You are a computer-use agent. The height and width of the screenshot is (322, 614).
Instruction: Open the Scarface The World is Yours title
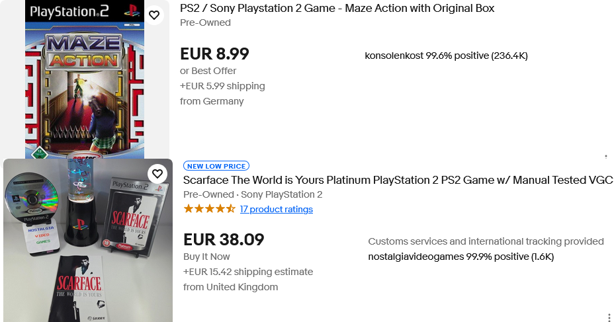(398, 180)
